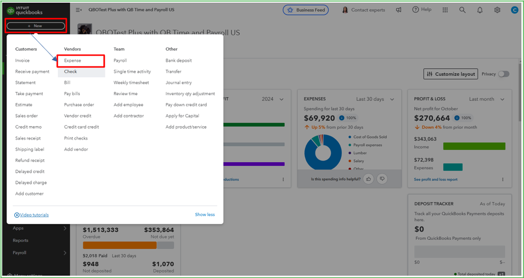524x278 pixels.
Task: Choose Credit memo entry
Action: [x=28, y=127]
